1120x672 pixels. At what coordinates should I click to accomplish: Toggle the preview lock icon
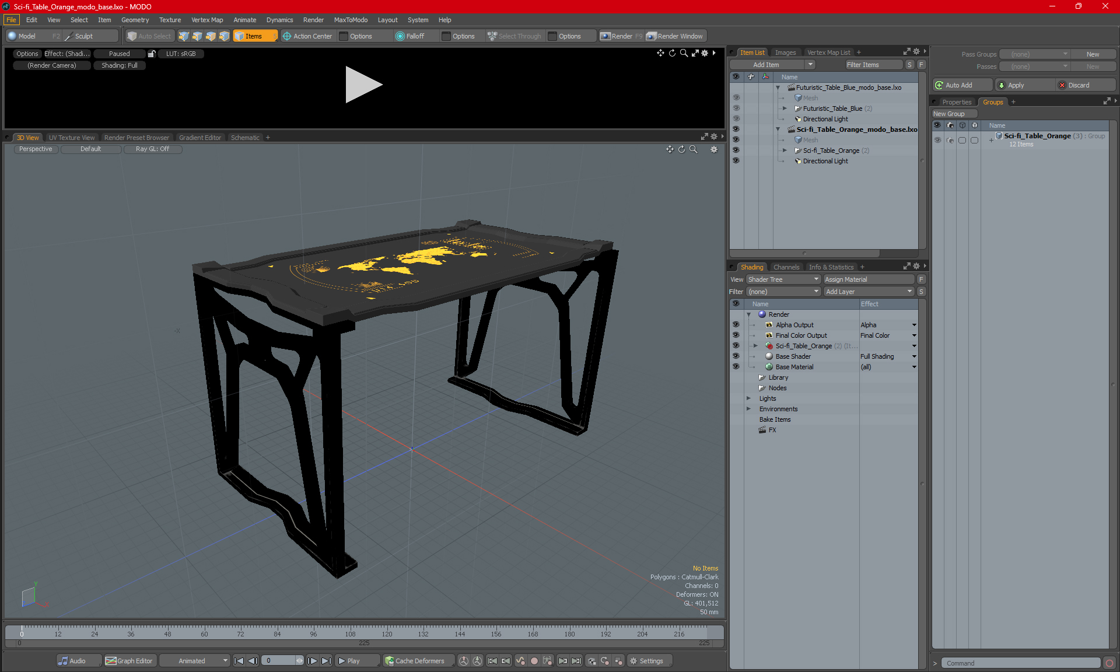(x=152, y=54)
